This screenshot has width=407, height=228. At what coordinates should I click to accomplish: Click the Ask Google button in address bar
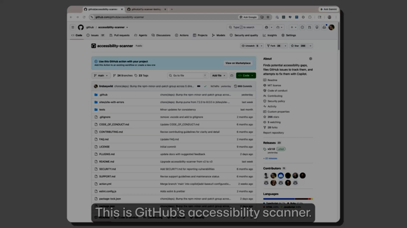pos(248,17)
